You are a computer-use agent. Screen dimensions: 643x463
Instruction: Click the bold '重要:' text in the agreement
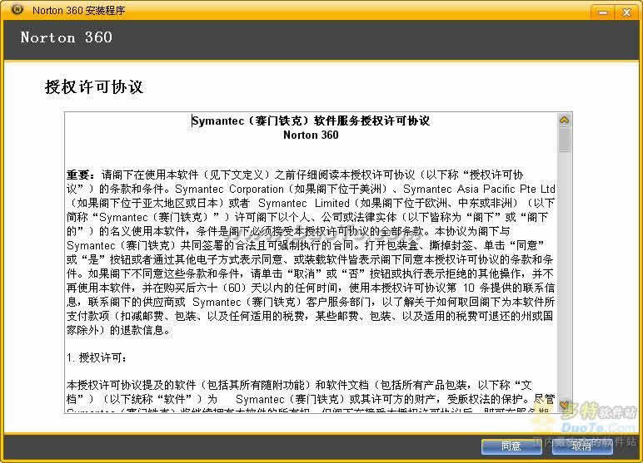pos(81,175)
